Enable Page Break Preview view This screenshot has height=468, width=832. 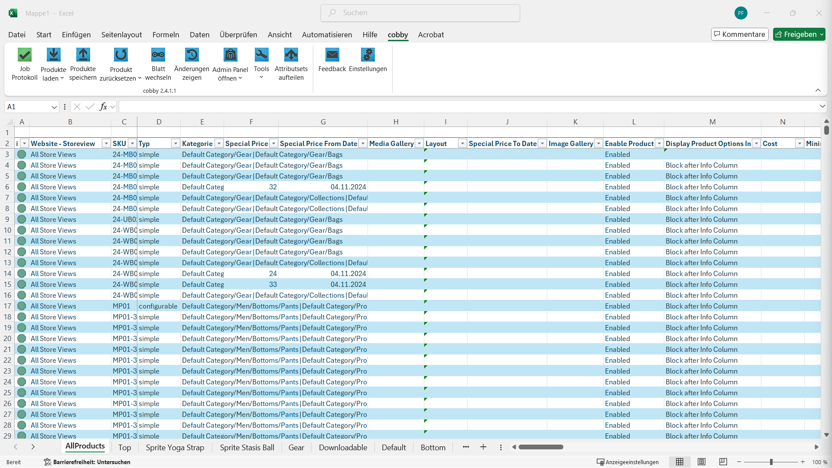tap(723, 462)
